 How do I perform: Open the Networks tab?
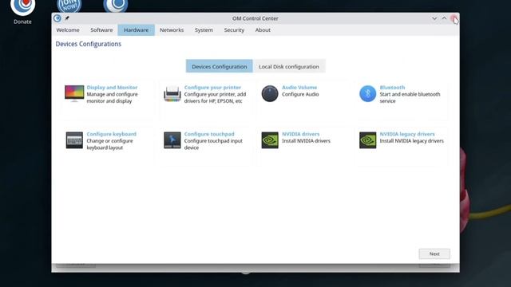(172, 30)
